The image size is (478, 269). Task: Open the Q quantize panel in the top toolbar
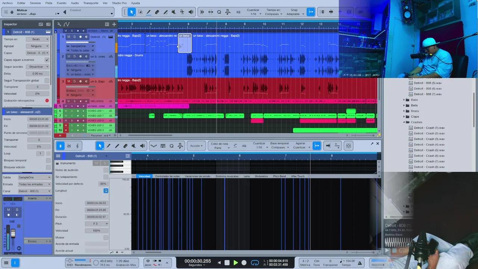[x=219, y=12]
